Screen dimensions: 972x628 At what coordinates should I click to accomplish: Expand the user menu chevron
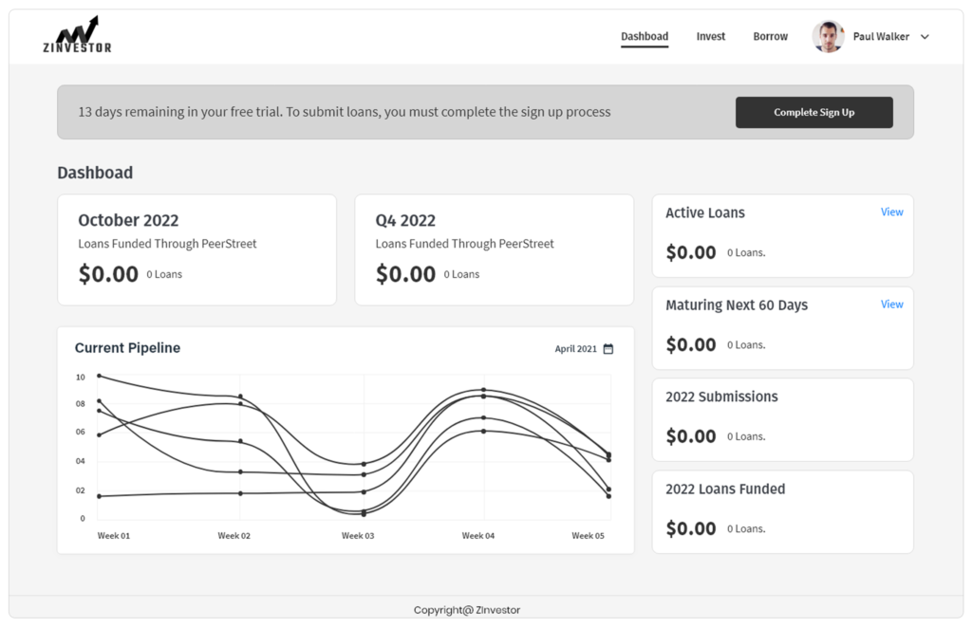pyautogui.click(x=925, y=37)
